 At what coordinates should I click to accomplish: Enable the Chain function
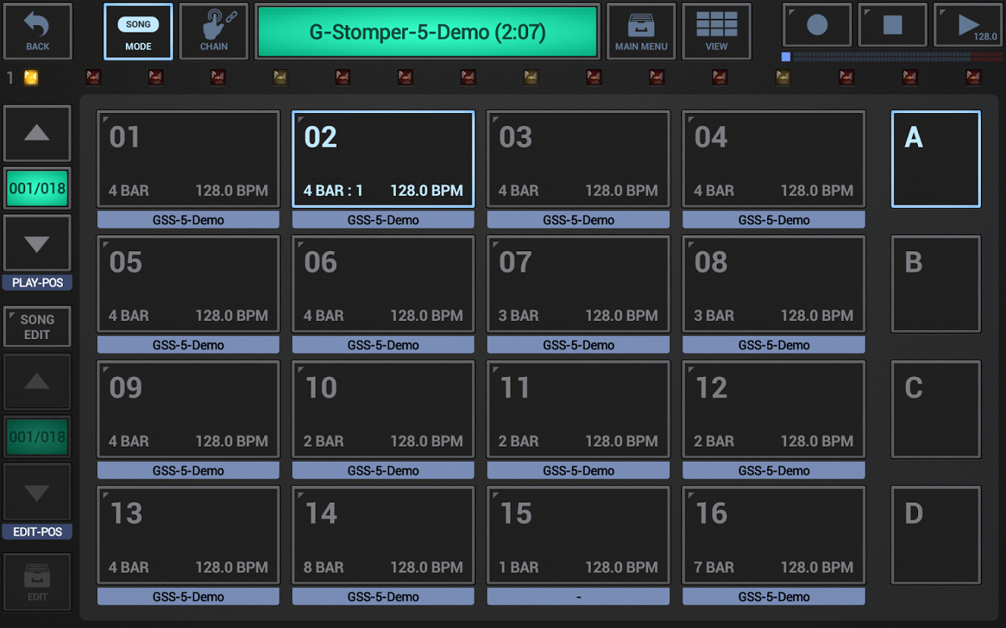coord(214,31)
